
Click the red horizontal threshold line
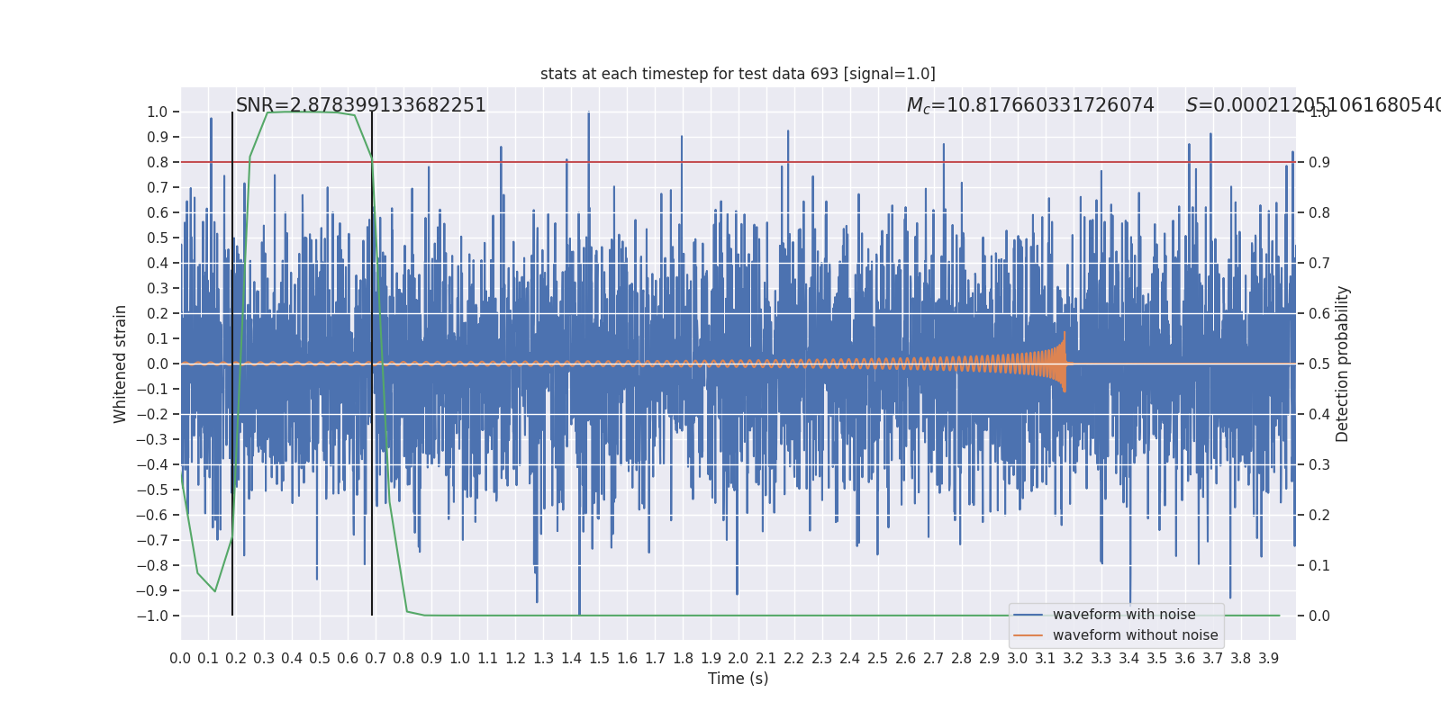(739, 162)
